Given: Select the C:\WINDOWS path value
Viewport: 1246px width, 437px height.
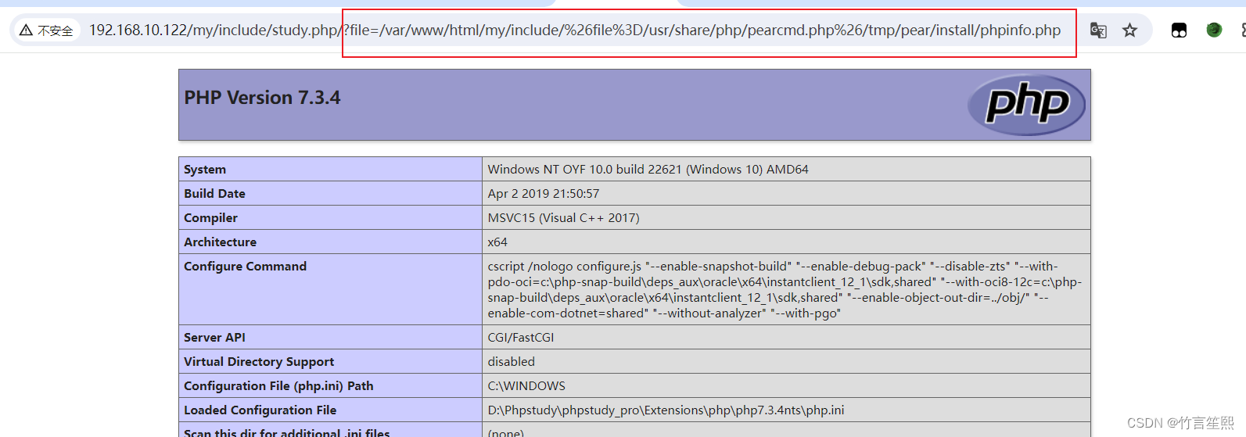Looking at the screenshot, I should point(526,386).
